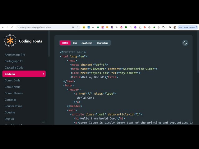Choose Anonymous Pro font from sidebar
The image size is (199, 149).
pyautogui.click(x=15, y=55)
